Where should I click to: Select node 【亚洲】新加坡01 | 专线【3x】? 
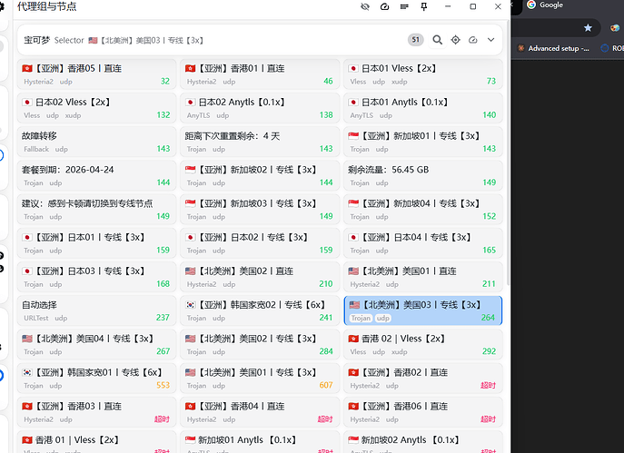pyautogui.click(x=423, y=142)
